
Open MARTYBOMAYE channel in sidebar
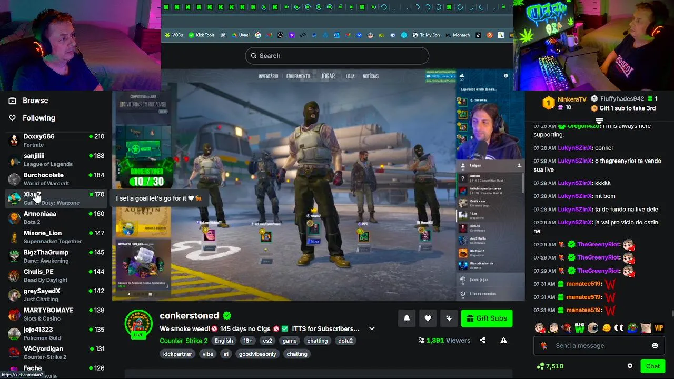[x=56, y=314]
